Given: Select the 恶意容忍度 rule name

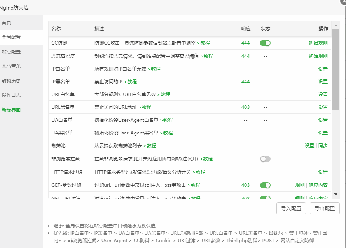Looking at the screenshot, I should [63, 56].
